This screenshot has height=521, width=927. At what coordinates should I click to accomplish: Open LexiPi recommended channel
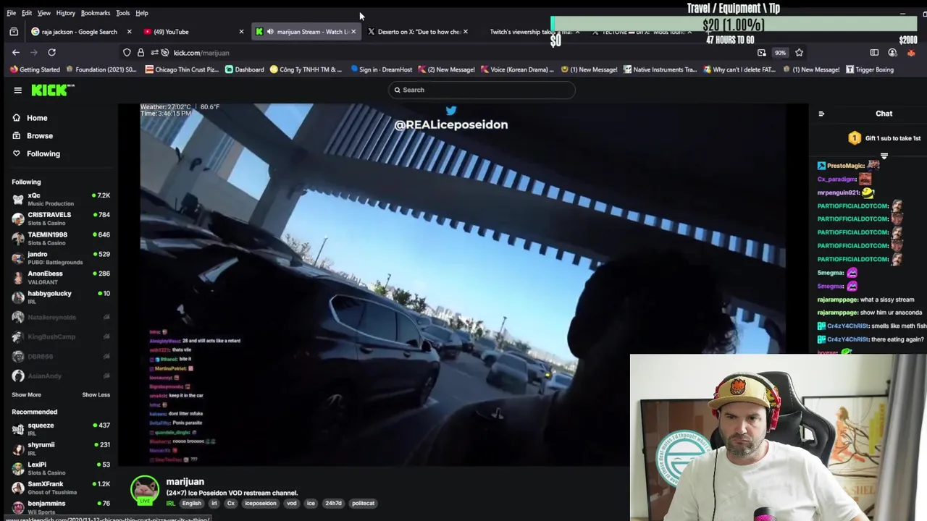click(61, 467)
